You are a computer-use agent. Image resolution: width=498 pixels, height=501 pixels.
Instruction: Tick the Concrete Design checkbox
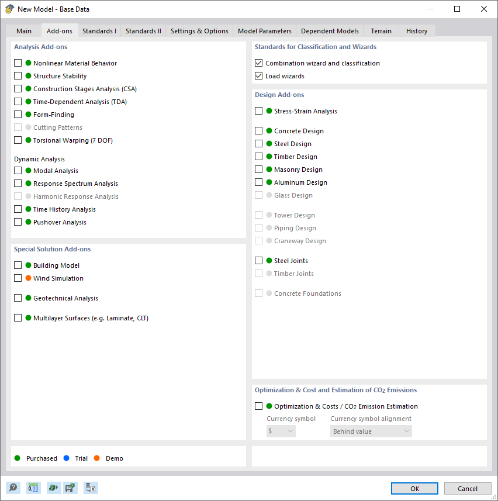[259, 131]
